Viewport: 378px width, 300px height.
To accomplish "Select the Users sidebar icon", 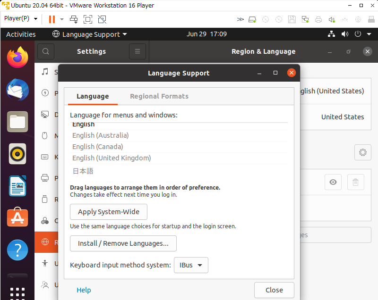I will point(45,284).
